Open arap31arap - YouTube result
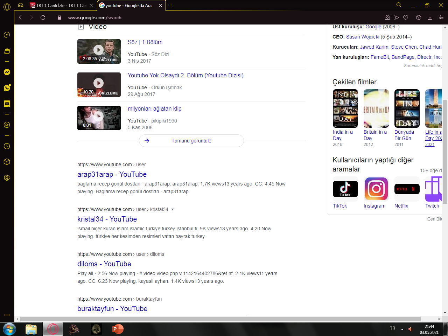 point(112,174)
